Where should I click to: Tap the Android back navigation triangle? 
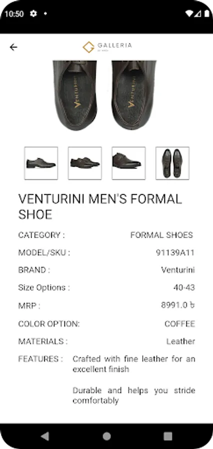(x=45, y=436)
